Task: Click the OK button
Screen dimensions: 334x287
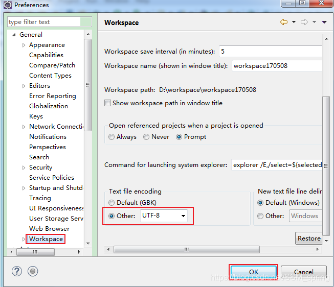Action: point(254,272)
